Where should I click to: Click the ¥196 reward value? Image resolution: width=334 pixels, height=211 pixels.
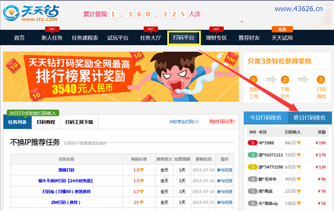click(x=321, y=143)
